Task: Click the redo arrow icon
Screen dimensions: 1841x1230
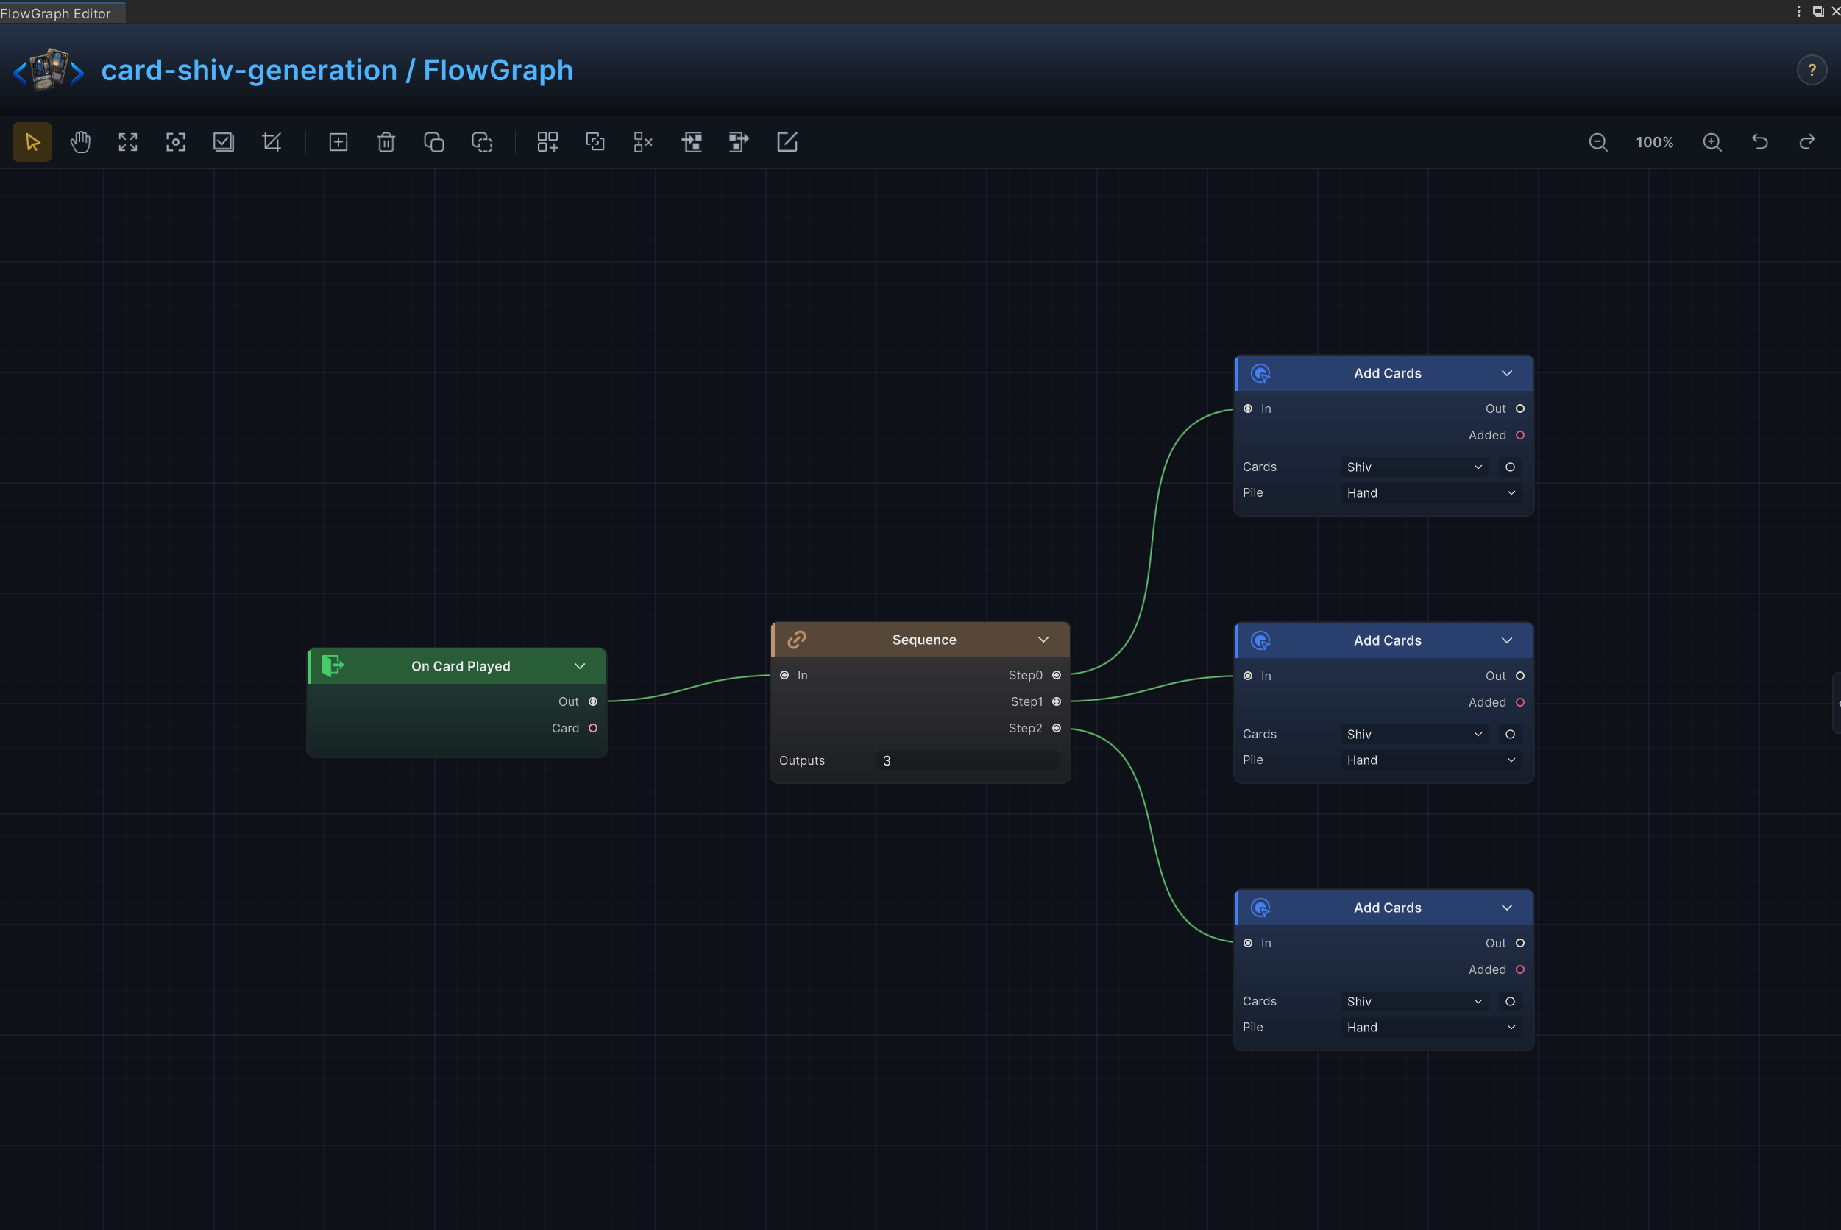Action: 1807,142
